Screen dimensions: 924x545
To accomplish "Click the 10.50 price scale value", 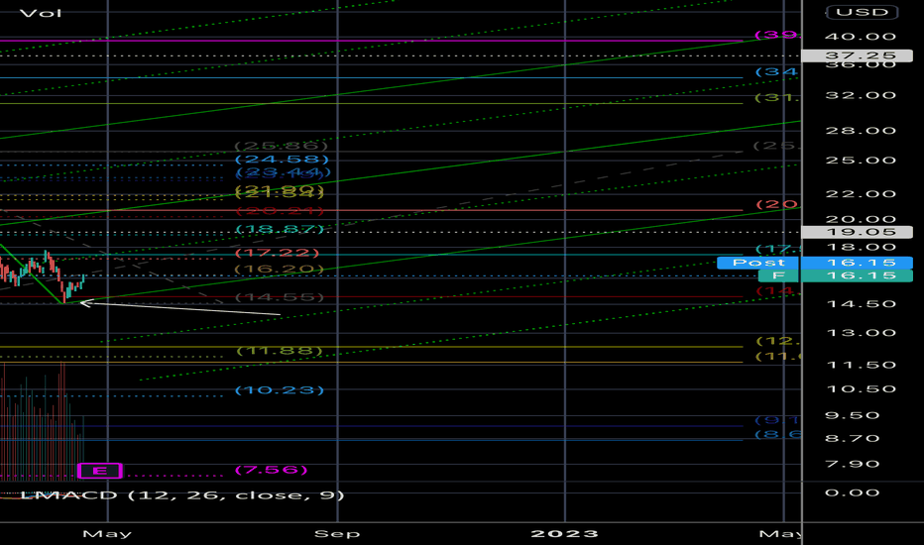I will (x=861, y=389).
